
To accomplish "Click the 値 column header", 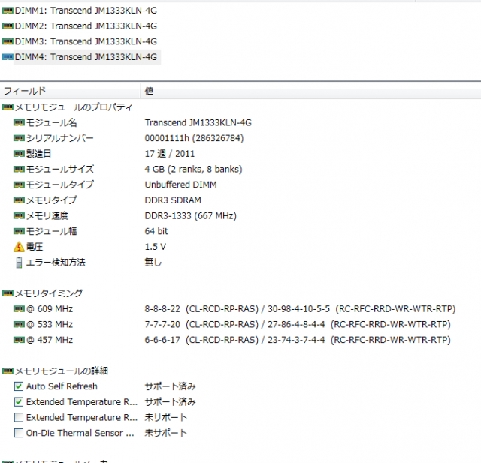I will (310, 91).
